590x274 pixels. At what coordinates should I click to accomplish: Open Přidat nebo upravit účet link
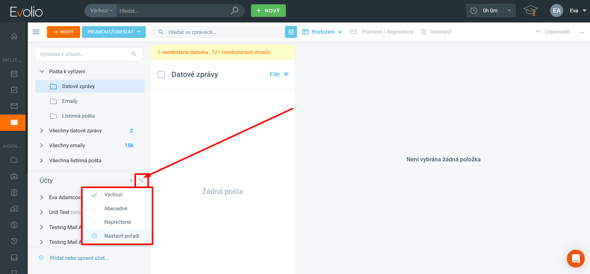(79, 258)
